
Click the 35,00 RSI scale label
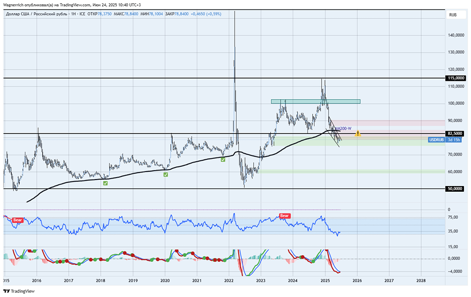click(453, 231)
